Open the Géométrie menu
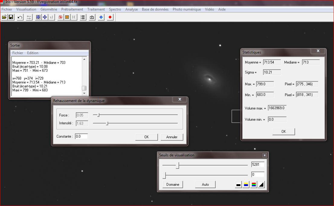 pyautogui.click(x=49, y=9)
